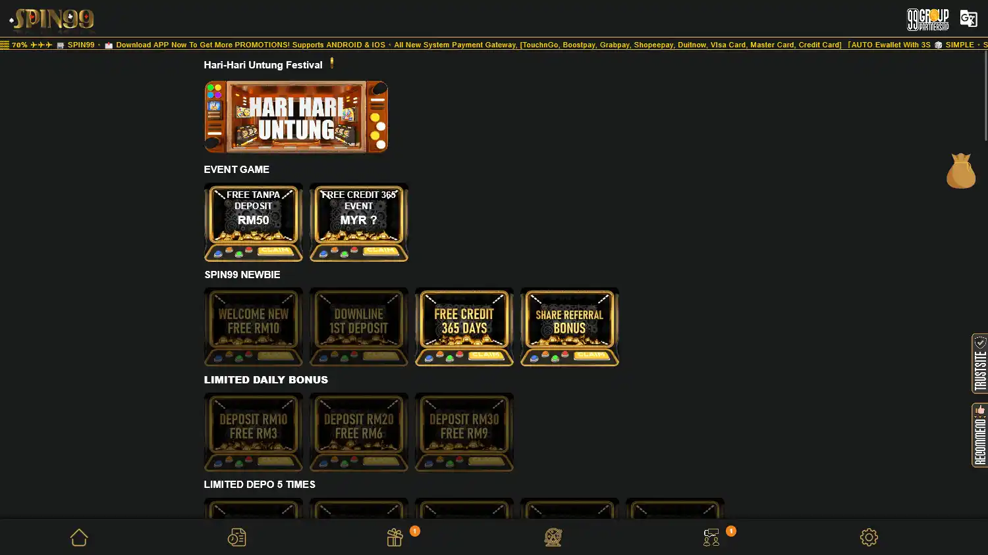Open the gift box promotions icon
Viewport: 988px width, 555px height.
(395, 537)
